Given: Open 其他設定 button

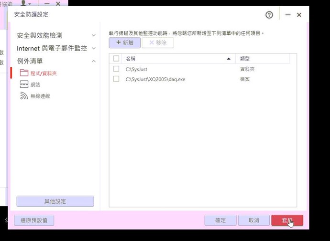Looking at the screenshot, I should point(55,201).
